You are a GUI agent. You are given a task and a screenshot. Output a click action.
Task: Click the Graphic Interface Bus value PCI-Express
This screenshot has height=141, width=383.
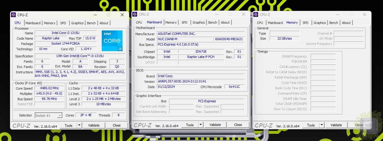pyautogui.click(x=207, y=101)
